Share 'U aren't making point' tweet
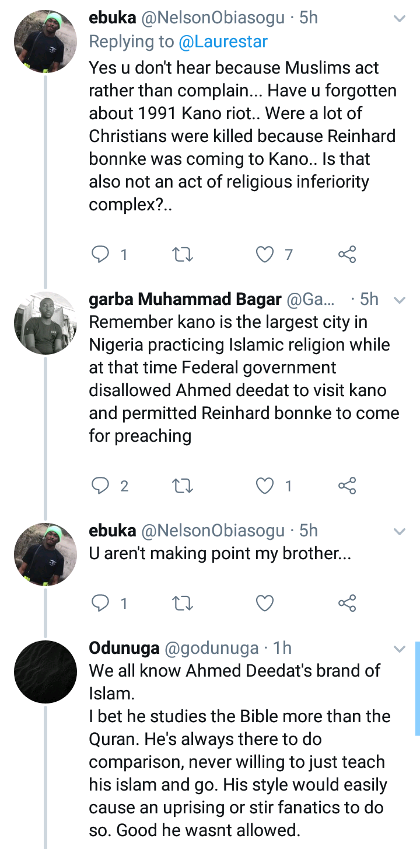Viewport: 420px width, 849px height. click(x=347, y=603)
